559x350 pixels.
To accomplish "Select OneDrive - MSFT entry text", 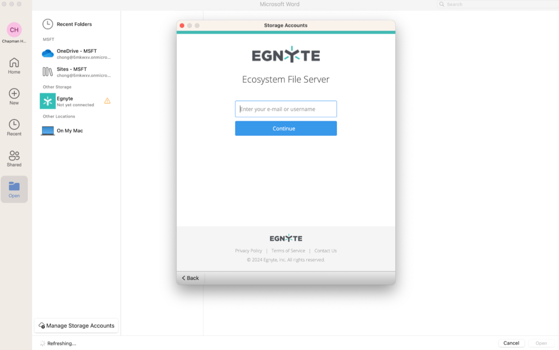I will (84, 54).
